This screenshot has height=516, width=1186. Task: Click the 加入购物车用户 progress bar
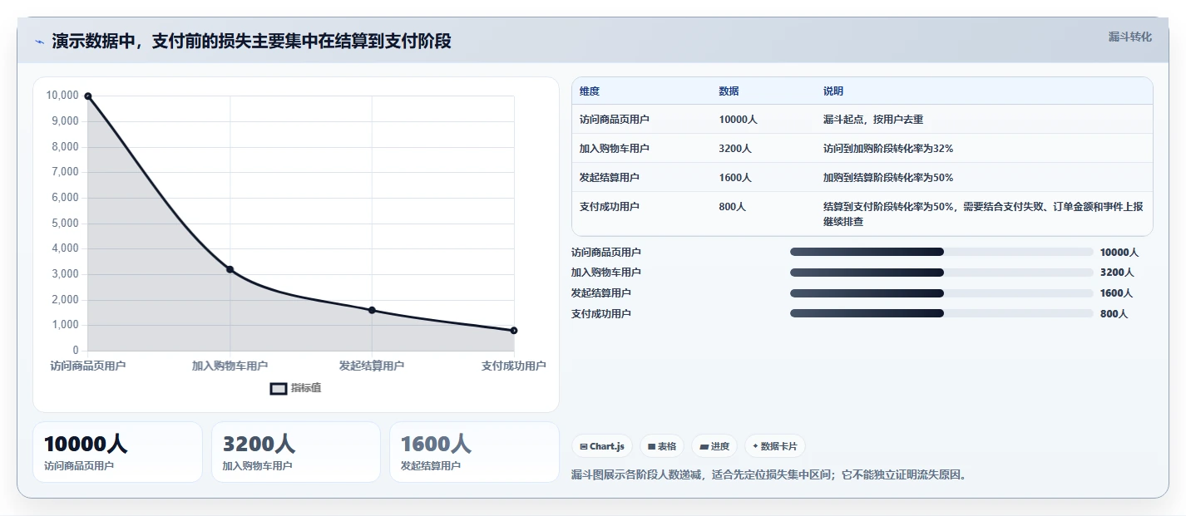[941, 273]
